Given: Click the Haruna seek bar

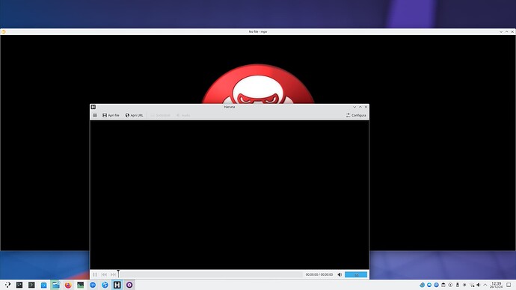Looking at the screenshot, I should coord(210,274).
